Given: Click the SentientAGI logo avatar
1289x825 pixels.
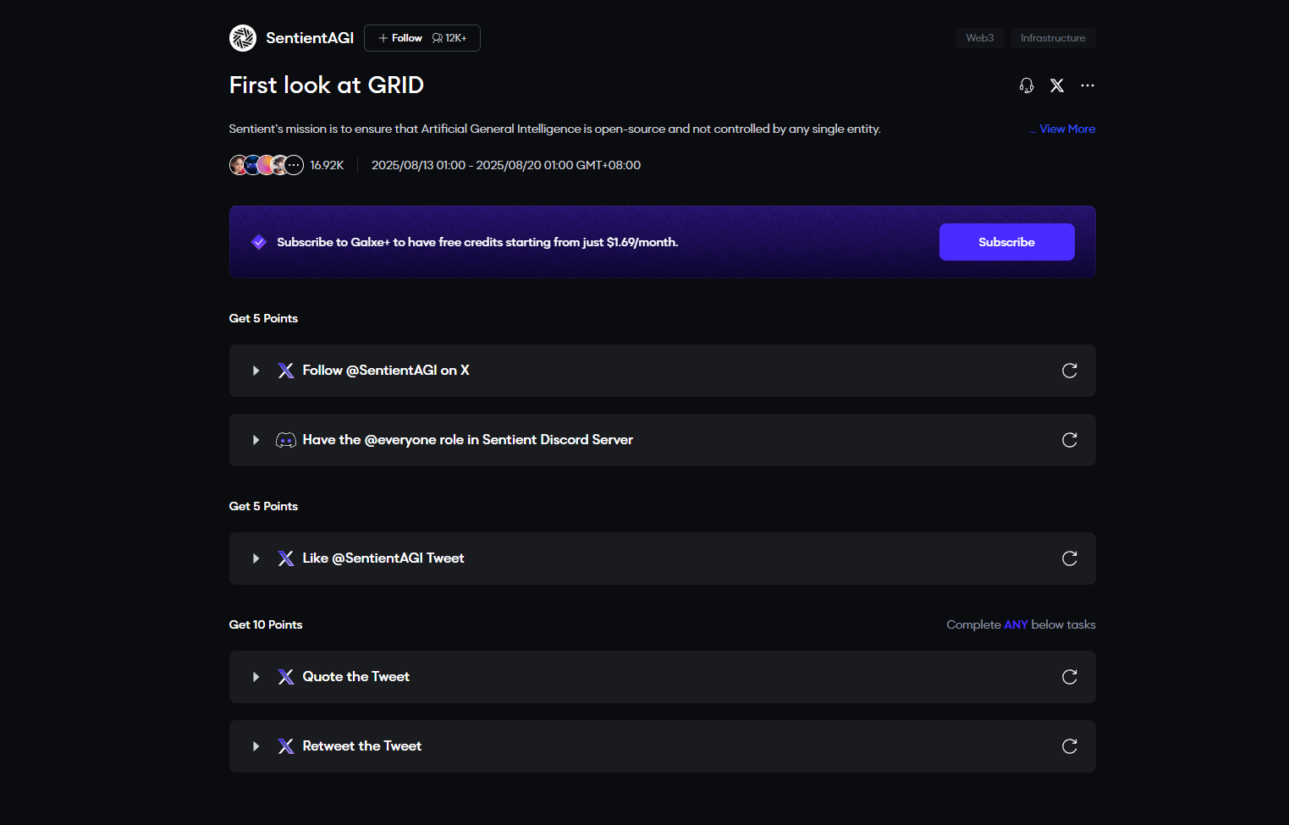Looking at the screenshot, I should click(x=243, y=38).
